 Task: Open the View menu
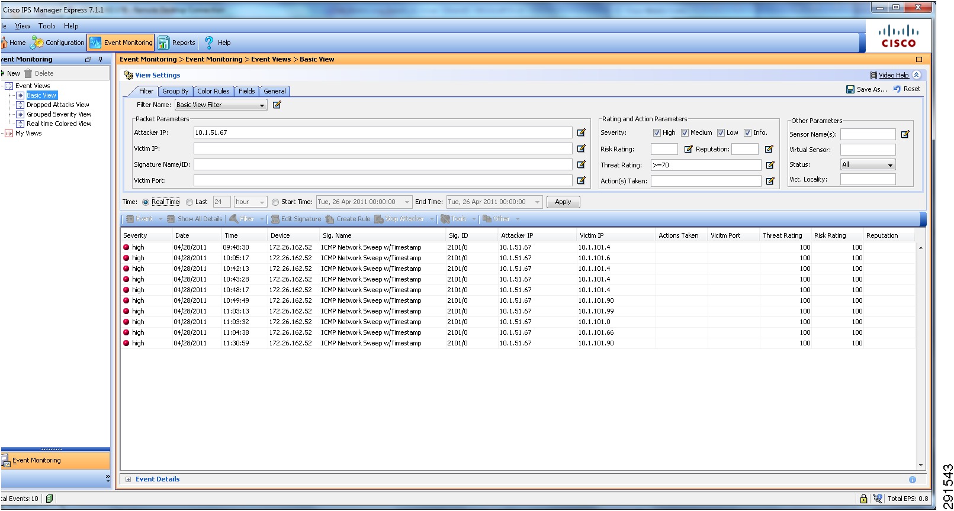(23, 26)
